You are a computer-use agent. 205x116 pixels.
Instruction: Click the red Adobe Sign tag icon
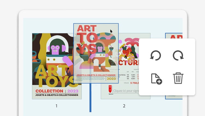[110, 89]
